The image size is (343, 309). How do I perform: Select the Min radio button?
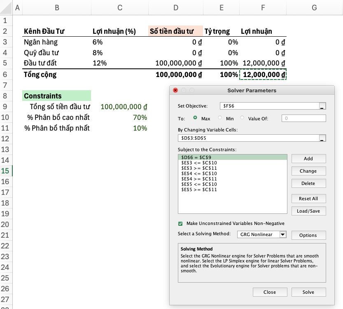pos(220,118)
